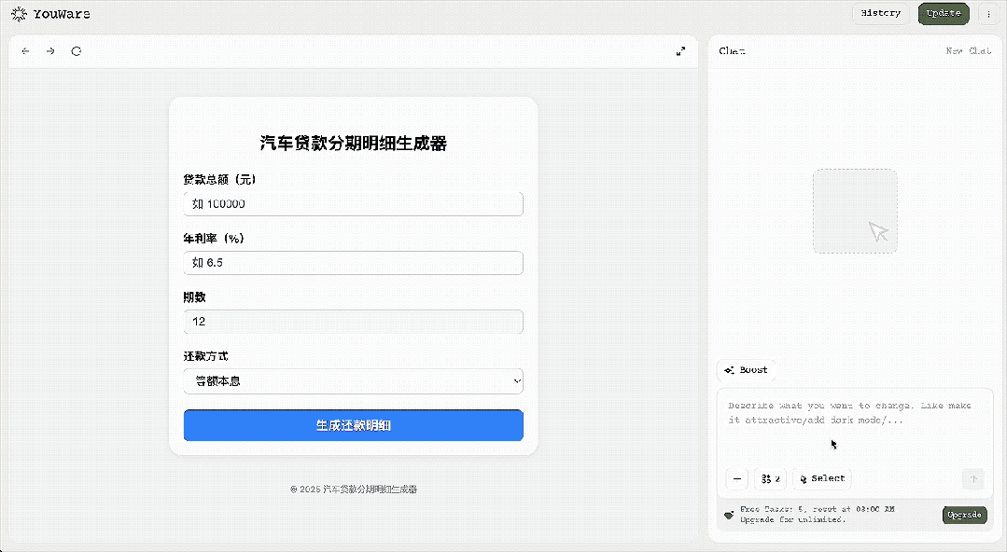1007x552 pixels.
Task: Open the History panel
Action: (879, 13)
